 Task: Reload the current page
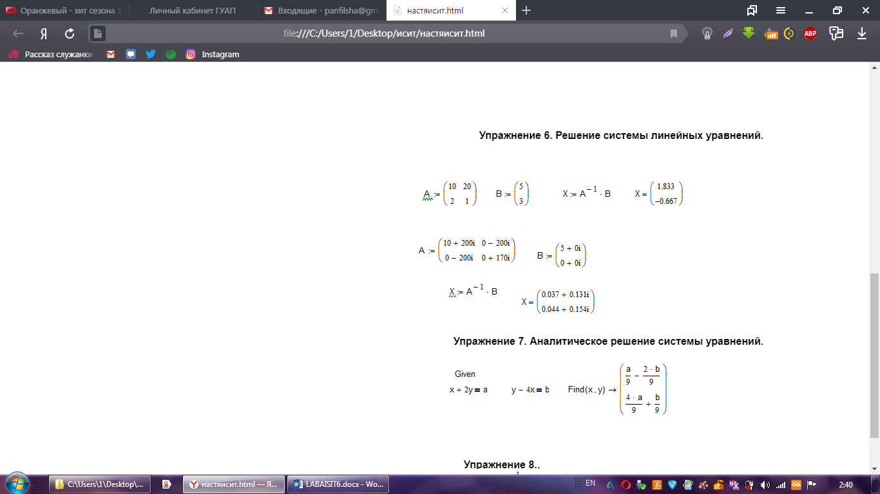coord(70,33)
